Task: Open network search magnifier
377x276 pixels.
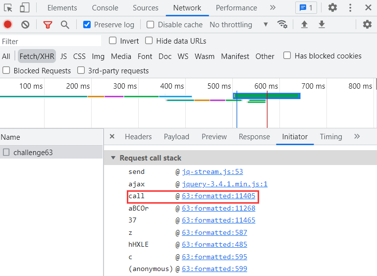Action: pyautogui.click(x=65, y=25)
